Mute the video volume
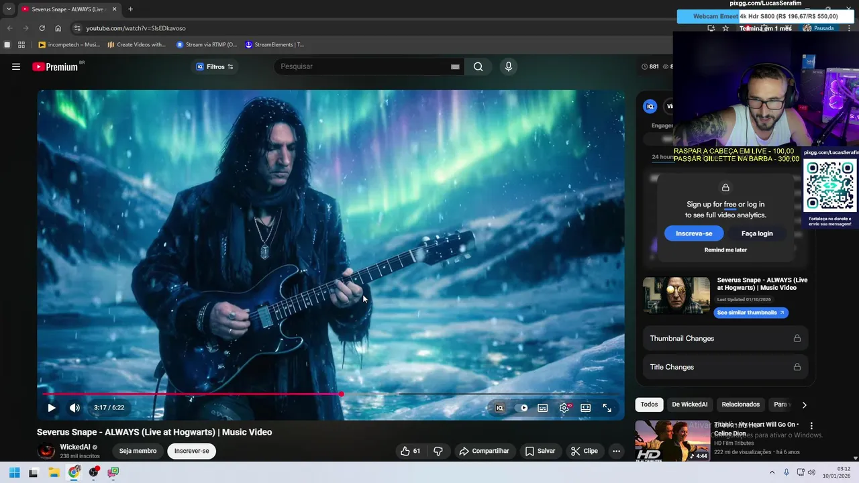The image size is (859, 483). pos(74,408)
